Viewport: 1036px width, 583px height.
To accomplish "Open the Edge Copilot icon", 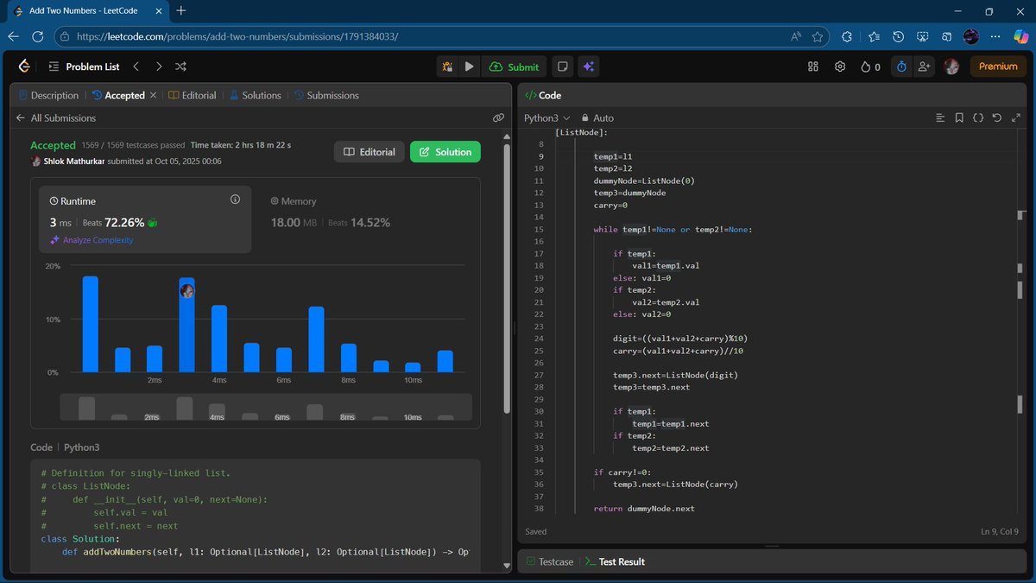I will (x=1020, y=36).
